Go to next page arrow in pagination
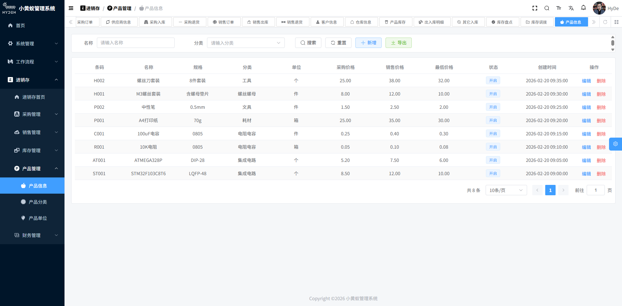Screen dimensions: 622x306 point(563,190)
